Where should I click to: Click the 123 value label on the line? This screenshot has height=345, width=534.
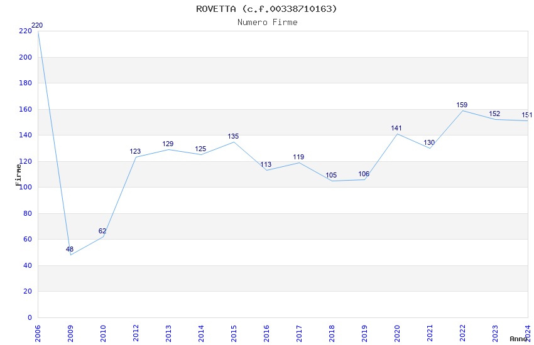click(x=135, y=152)
